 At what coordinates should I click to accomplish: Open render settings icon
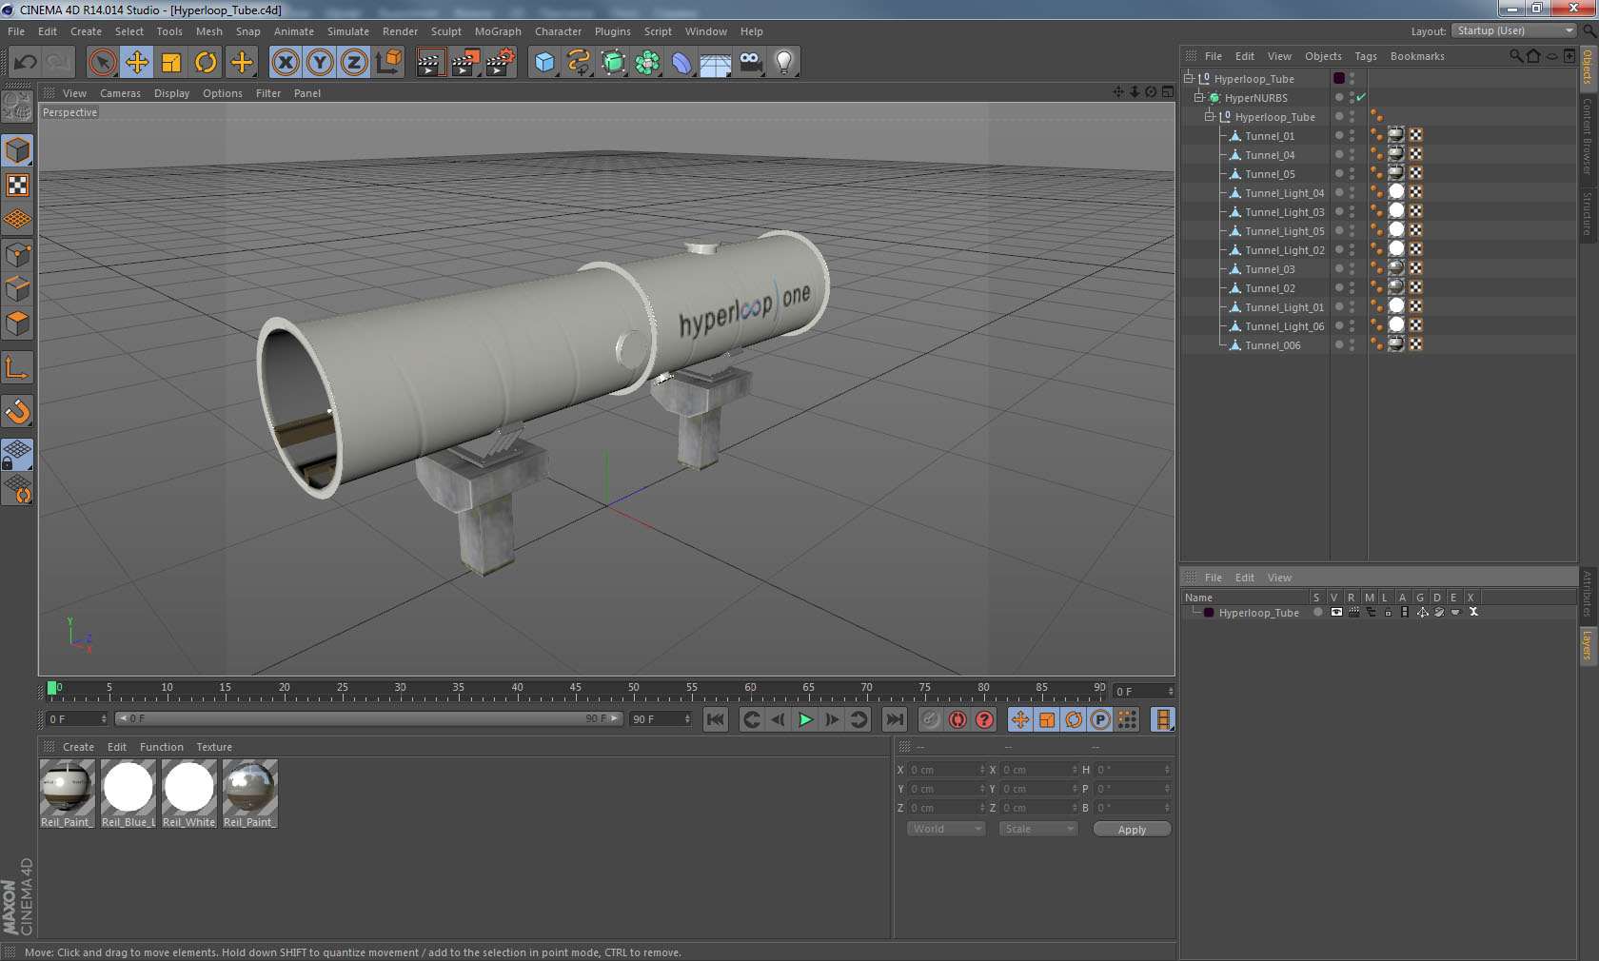tap(500, 63)
